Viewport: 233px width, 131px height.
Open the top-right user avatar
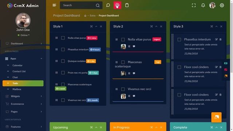pyautogui.click(x=213, y=5)
